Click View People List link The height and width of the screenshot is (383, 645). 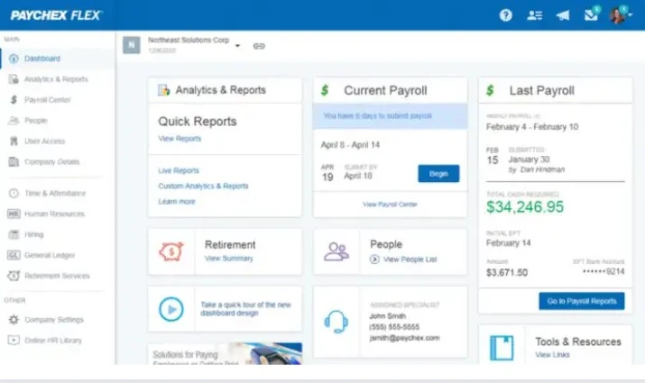coord(410,260)
